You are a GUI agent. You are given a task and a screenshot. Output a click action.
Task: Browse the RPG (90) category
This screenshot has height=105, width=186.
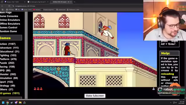[x=5, y=71]
